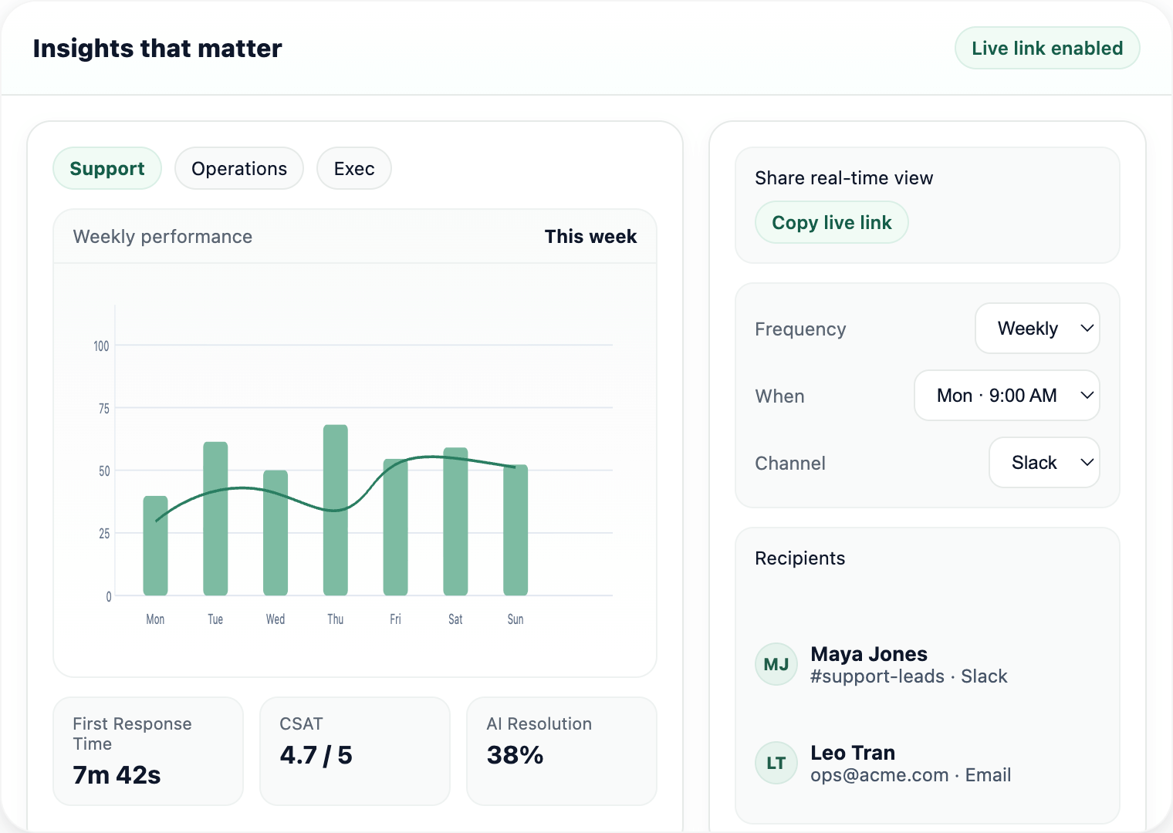Click the Copy live link button
Viewport: 1173px width, 833px height.
tap(831, 222)
